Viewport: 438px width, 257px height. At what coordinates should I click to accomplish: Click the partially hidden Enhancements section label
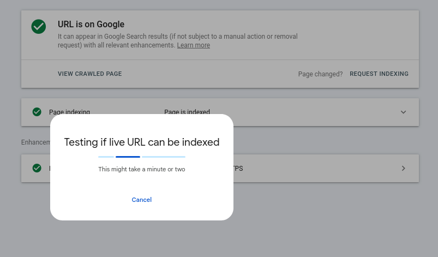click(36, 142)
